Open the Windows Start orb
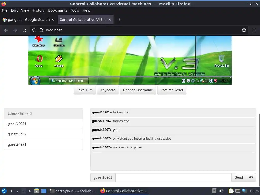The image size is (260, 195). [x=35, y=81]
